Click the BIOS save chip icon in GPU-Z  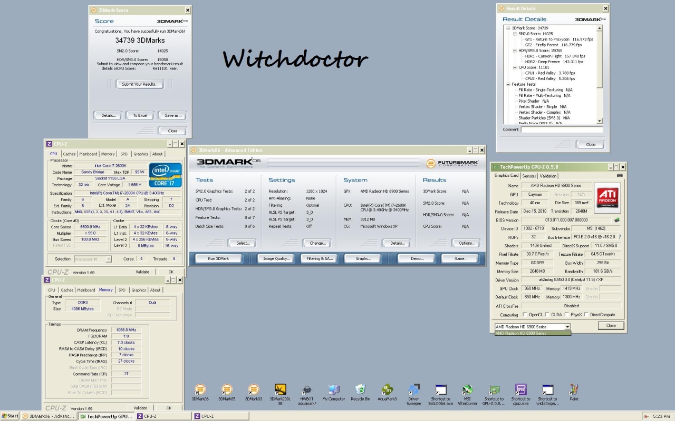click(617, 220)
